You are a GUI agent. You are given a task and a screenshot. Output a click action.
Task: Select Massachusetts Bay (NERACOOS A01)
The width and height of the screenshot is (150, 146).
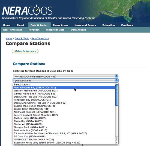(x=64, y=87)
